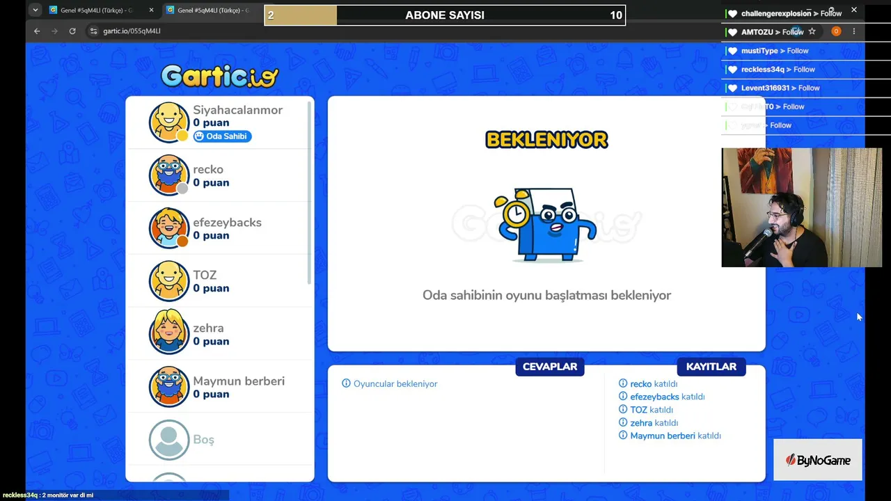Select Maymun berberi's avatar
891x501 pixels.
point(169,387)
